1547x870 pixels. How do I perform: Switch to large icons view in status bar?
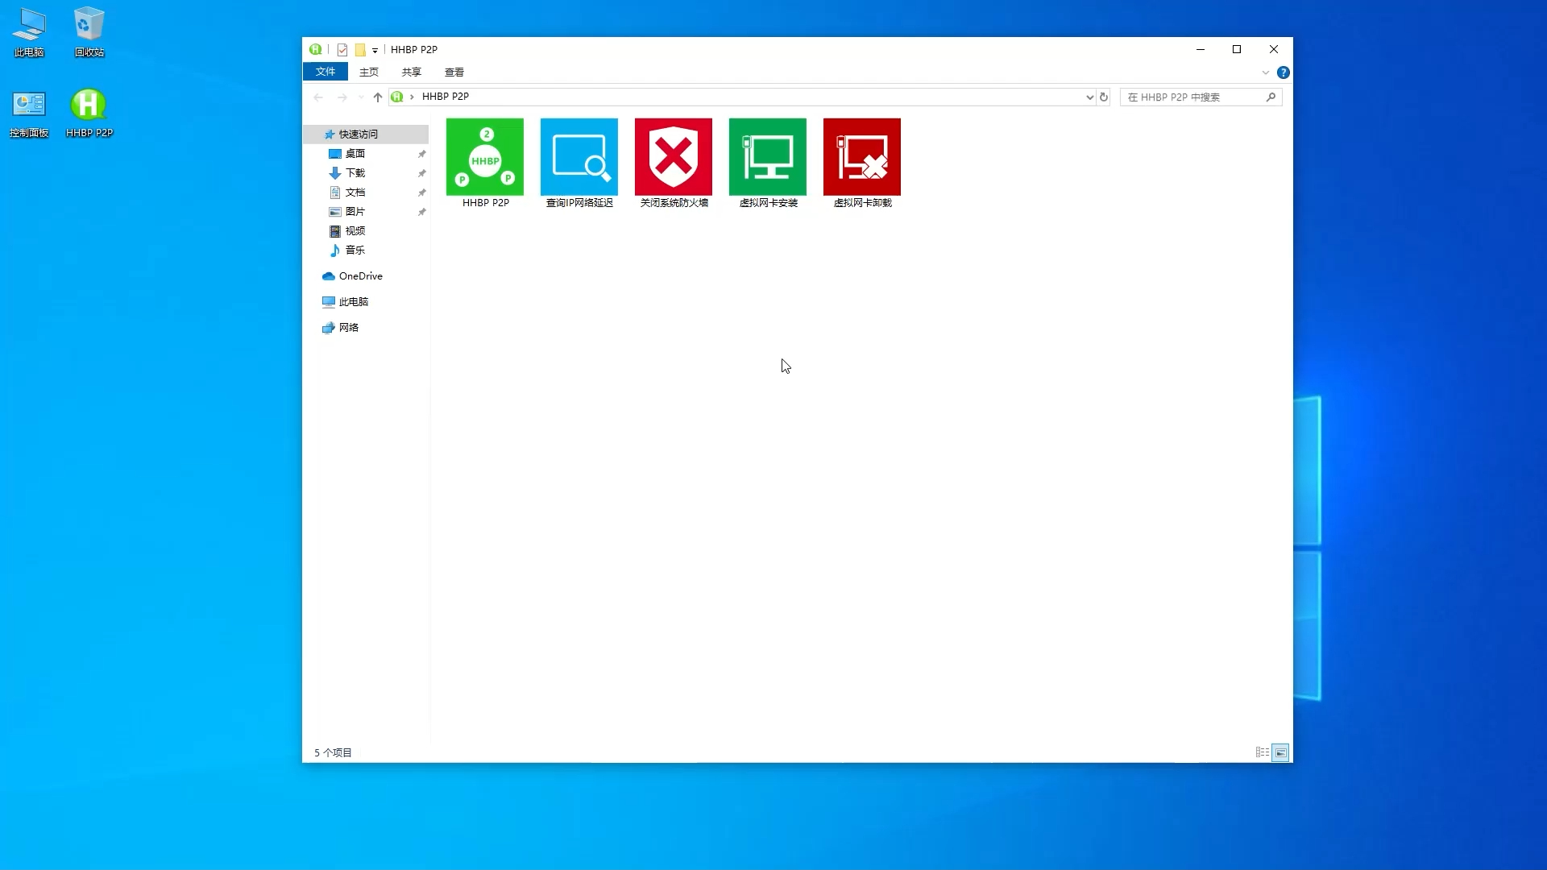1280,752
